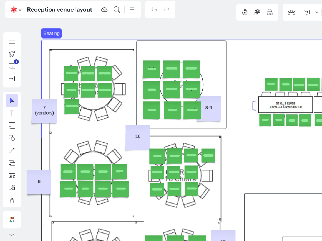Open the hamburger main menu
Screen dimensions: 322x241
[x=132, y=10]
